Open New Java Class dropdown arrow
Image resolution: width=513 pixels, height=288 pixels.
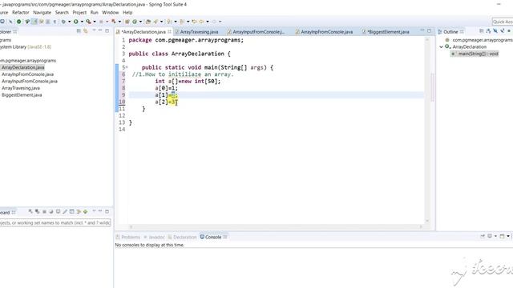[140, 22]
